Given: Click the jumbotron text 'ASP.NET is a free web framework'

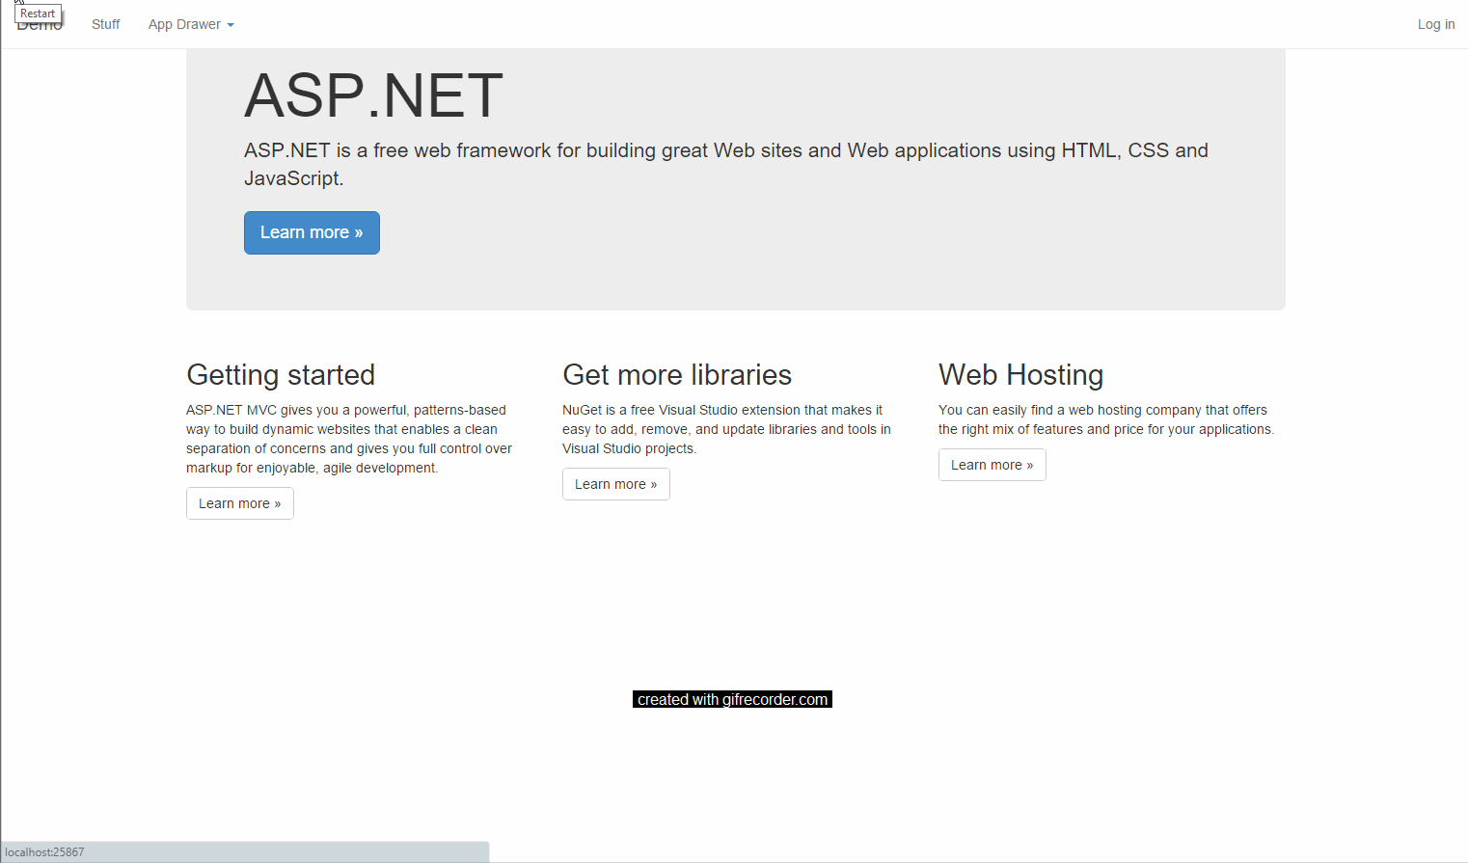Looking at the screenshot, I should point(726,164).
